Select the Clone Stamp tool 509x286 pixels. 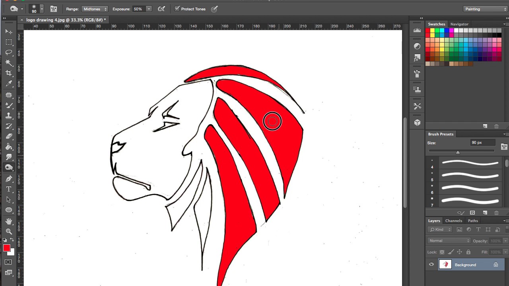tap(9, 116)
